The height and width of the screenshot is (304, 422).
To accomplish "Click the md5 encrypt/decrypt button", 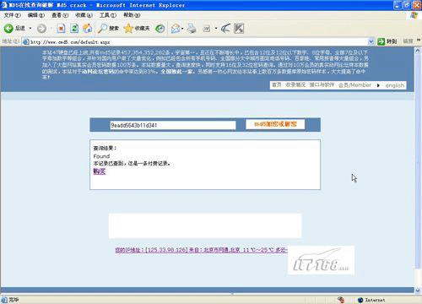I will point(275,124).
